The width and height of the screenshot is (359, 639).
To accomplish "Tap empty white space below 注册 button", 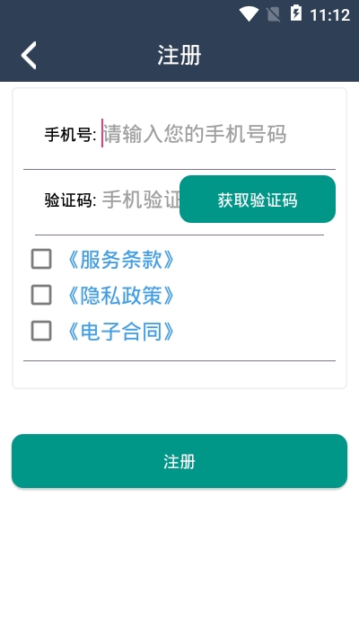I will [x=179, y=563].
